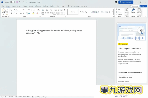Click the Comments button
The height and width of the screenshot is (98, 148).
pyautogui.click(x=134, y=6)
